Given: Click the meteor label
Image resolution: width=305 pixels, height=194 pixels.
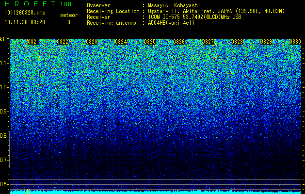Looking at the screenshot, I should [69, 15].
